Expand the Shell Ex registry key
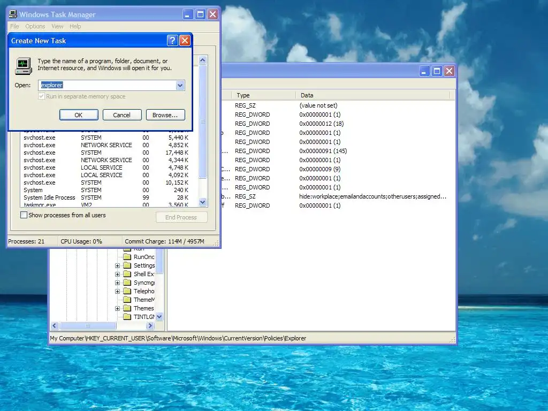The image size is (548, 411). (x=117, y=275)
